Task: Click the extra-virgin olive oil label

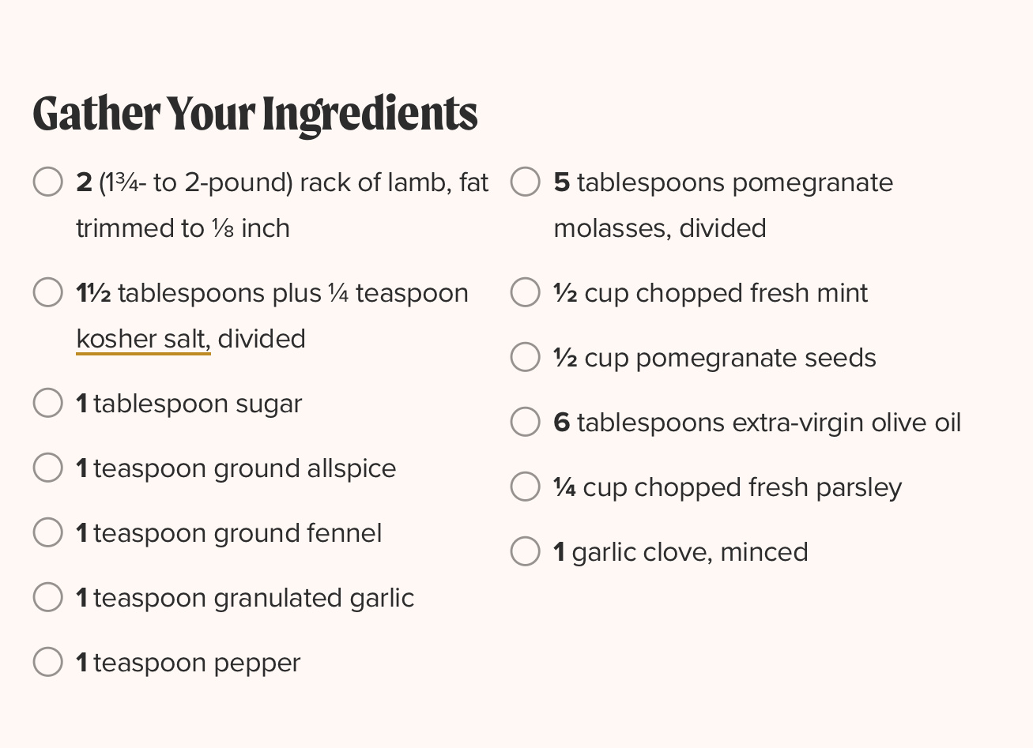Action: [757, 423]
